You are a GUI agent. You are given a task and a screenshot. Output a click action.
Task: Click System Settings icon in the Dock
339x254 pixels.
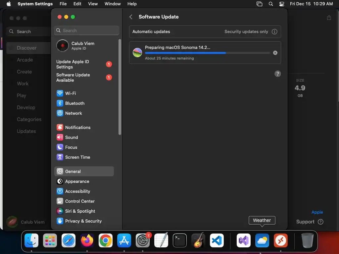coord(143,240)
